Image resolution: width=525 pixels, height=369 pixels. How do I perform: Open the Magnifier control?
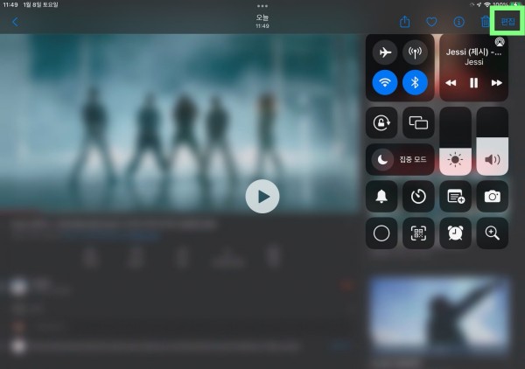point(492,233)
